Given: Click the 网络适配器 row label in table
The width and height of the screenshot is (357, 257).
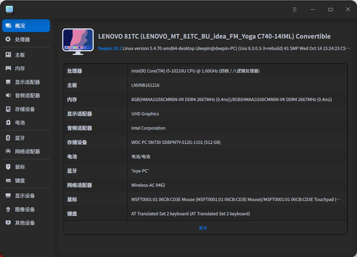Looking at the screenshot, I should pos(79,185).
